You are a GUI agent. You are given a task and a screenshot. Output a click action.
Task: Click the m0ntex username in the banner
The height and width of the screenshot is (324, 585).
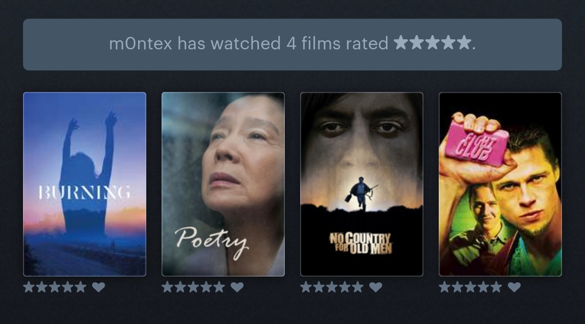click(140, 44)
